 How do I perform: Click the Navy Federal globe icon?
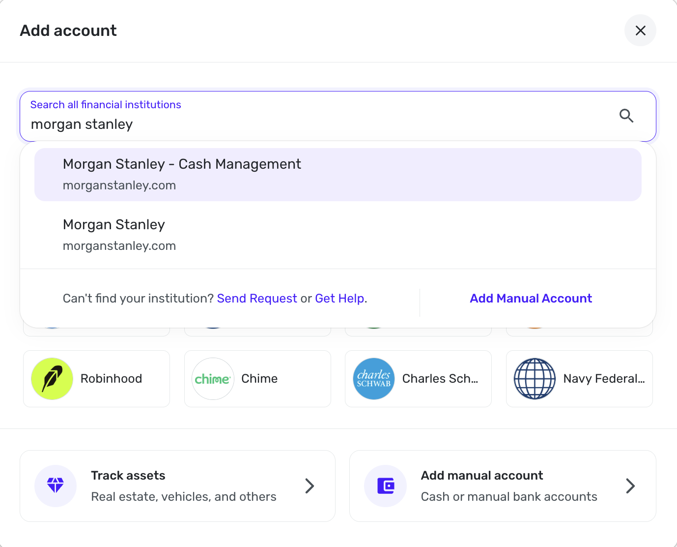tap(535, 379)
